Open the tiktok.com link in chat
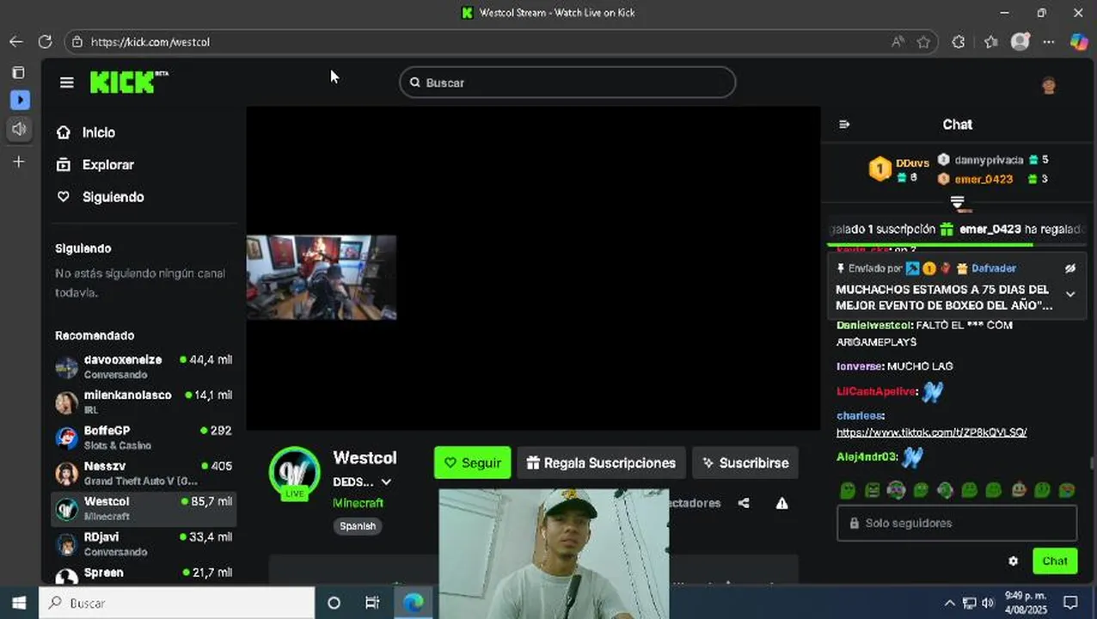Viewport: 1097px width, 619px height. [931, 432]
